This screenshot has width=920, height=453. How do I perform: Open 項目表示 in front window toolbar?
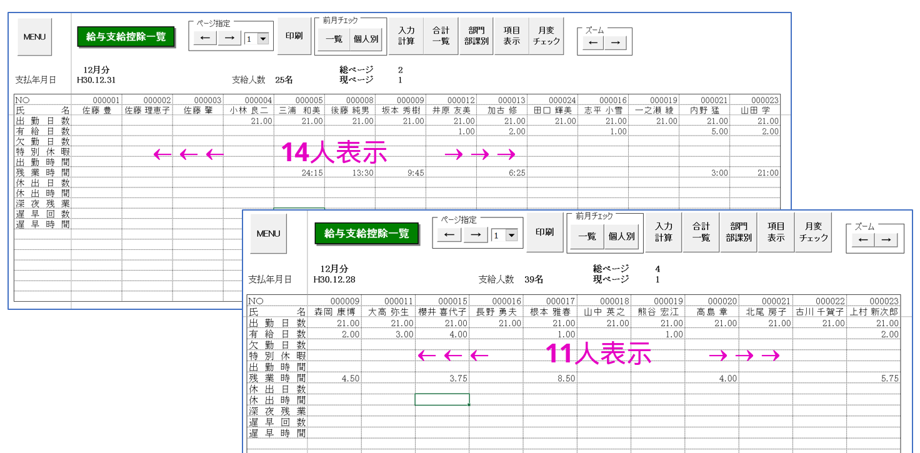[776, 232]
